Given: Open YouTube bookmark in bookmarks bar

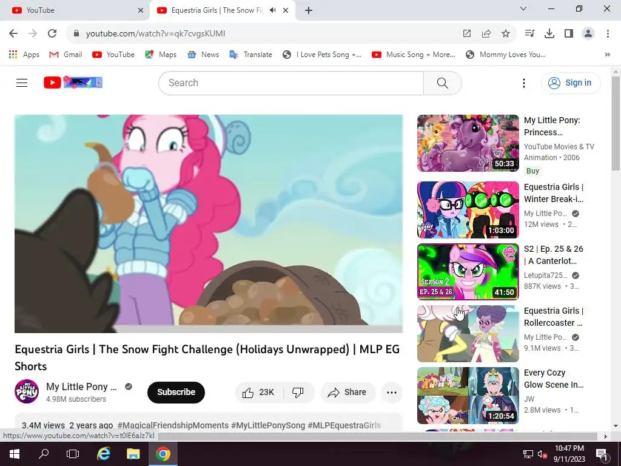Looking at the screenshot, I should tap(113, 55).
